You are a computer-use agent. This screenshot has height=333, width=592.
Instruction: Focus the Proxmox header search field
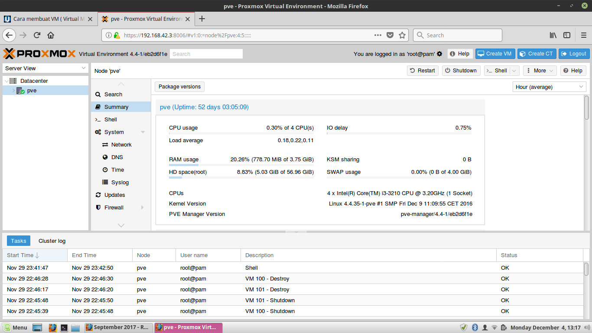(206, 54)
